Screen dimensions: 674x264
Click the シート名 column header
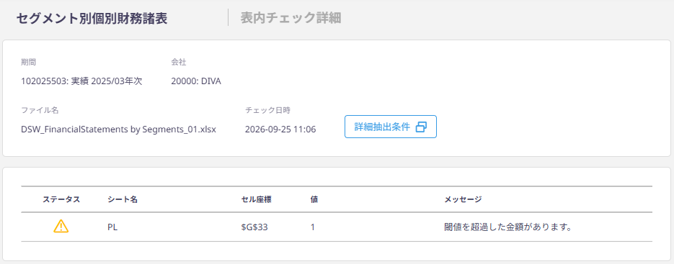pos(123,199)
